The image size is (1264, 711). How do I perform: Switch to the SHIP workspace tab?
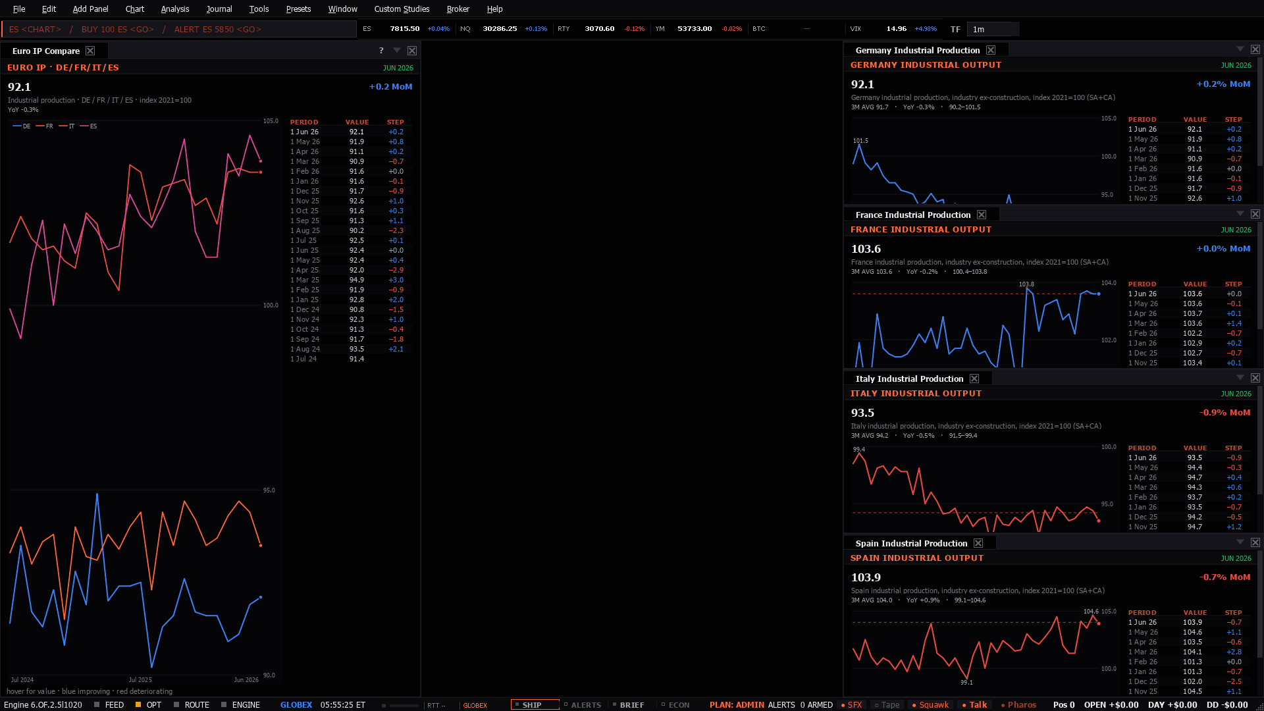point(535,704)
